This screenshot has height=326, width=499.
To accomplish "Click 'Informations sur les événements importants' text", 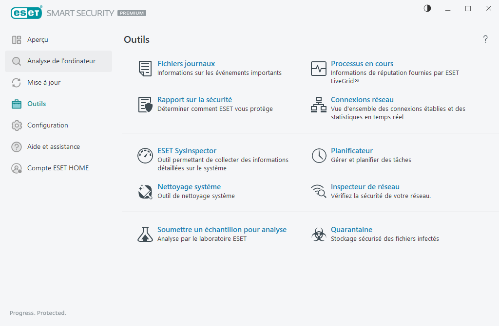I will click(219, 73).
